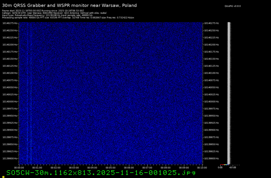This screenshot has width=271, height=178.
Task: Select the 00:05:00 time axis marker
Action: tap(110, 167)
